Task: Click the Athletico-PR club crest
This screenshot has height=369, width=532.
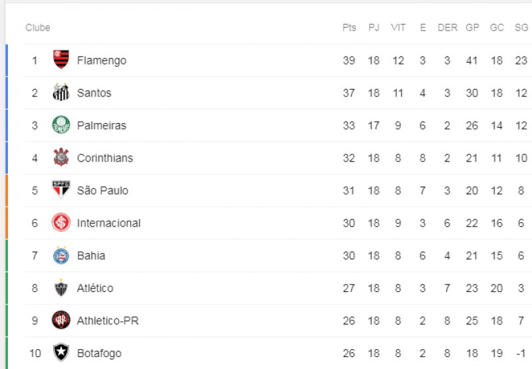Action: pos(61,320)
